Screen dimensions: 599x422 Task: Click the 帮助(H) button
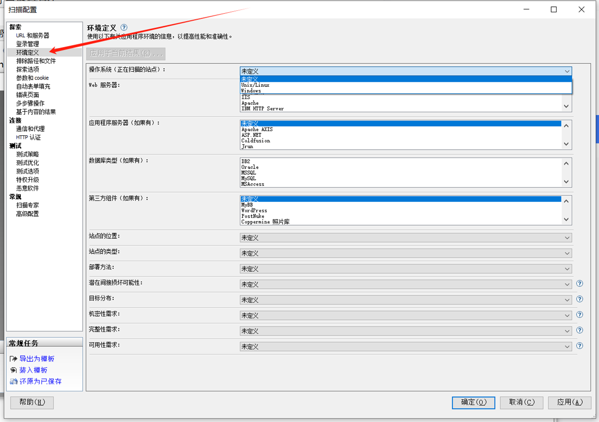[32, 403]
